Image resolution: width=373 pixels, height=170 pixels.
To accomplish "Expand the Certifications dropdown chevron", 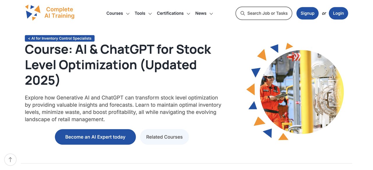I will (189, 14).
